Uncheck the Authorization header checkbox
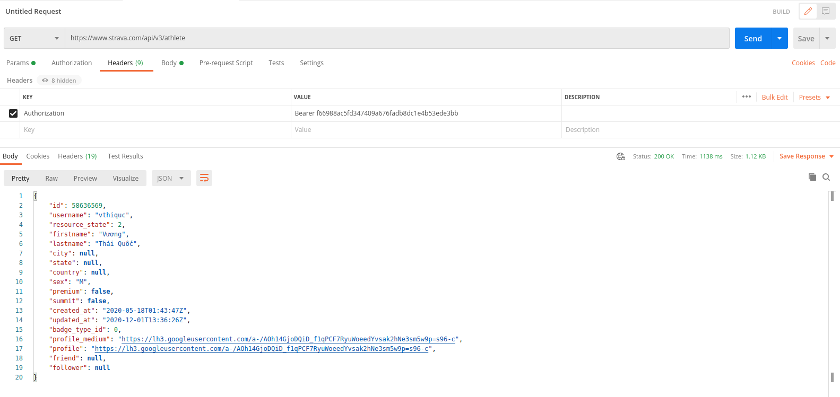 (x=13, y=113)
